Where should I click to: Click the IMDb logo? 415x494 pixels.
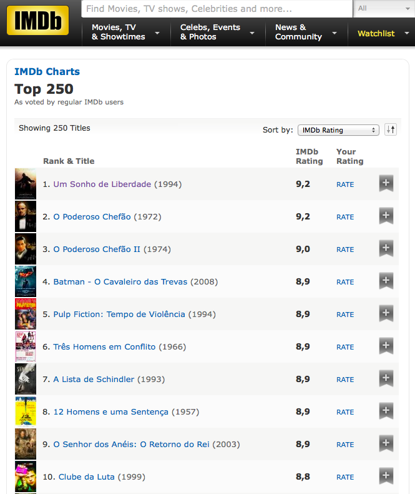click(x=38, y=21)
